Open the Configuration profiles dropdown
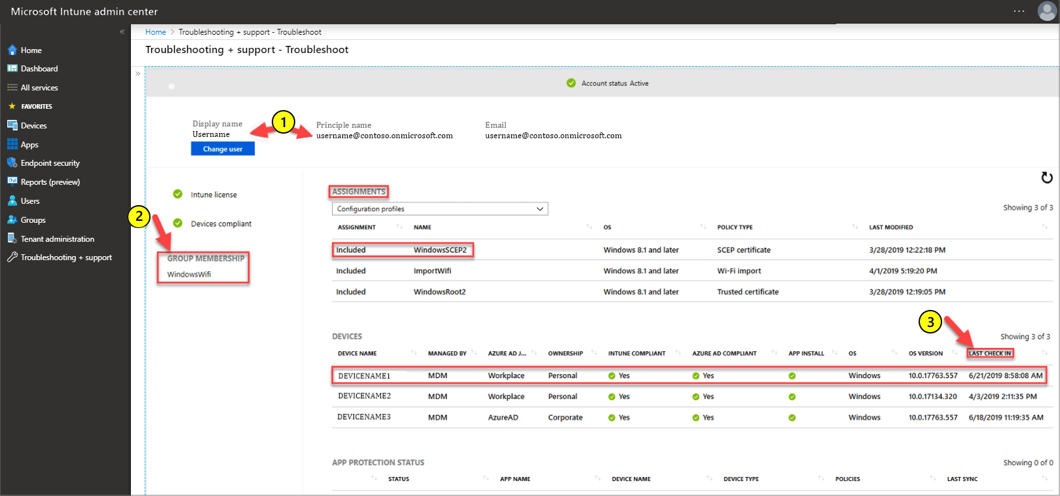This screenshot has height=496, width=1060. (440, 209)
